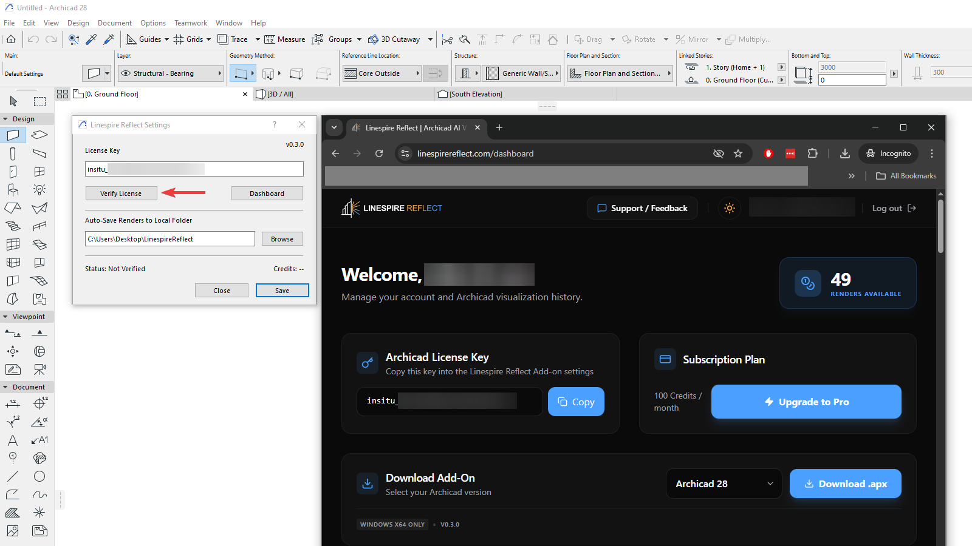Click the Verify License button

121,194
